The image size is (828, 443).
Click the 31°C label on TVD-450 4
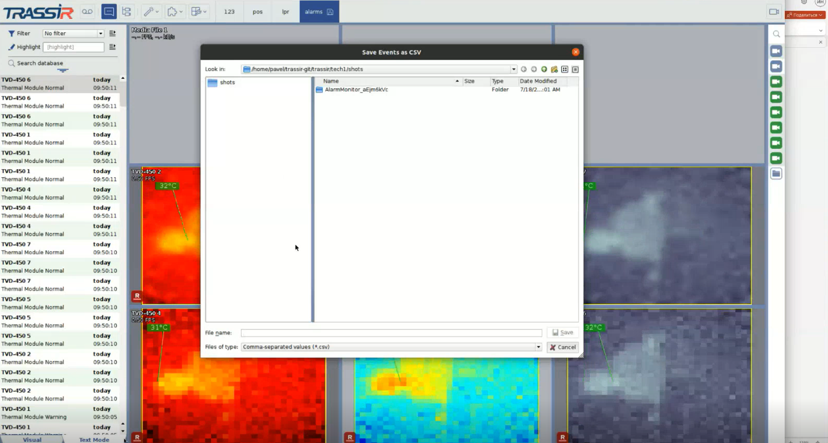click(x=159, y=327)
